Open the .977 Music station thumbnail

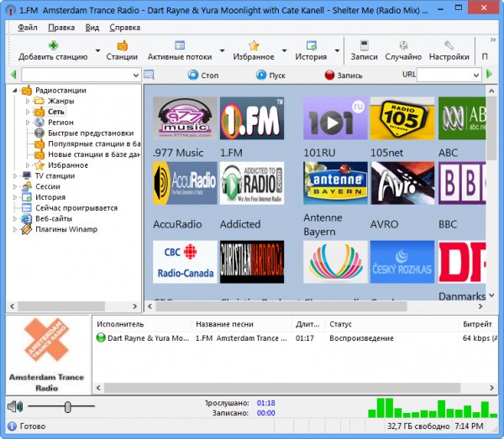point(185,118)
